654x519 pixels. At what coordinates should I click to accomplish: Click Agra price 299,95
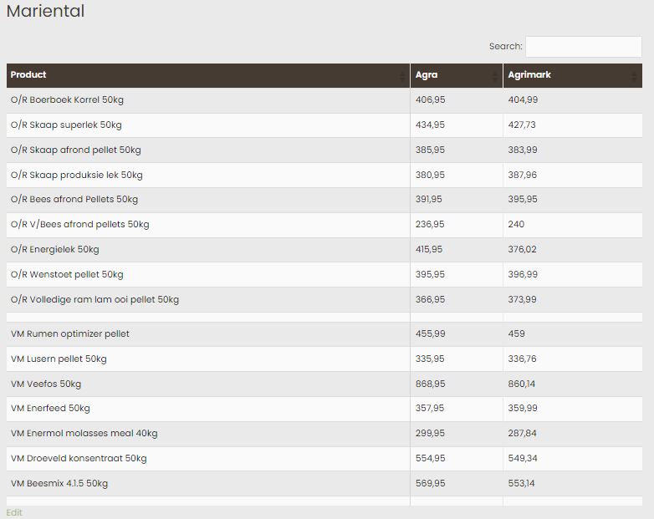430,433
